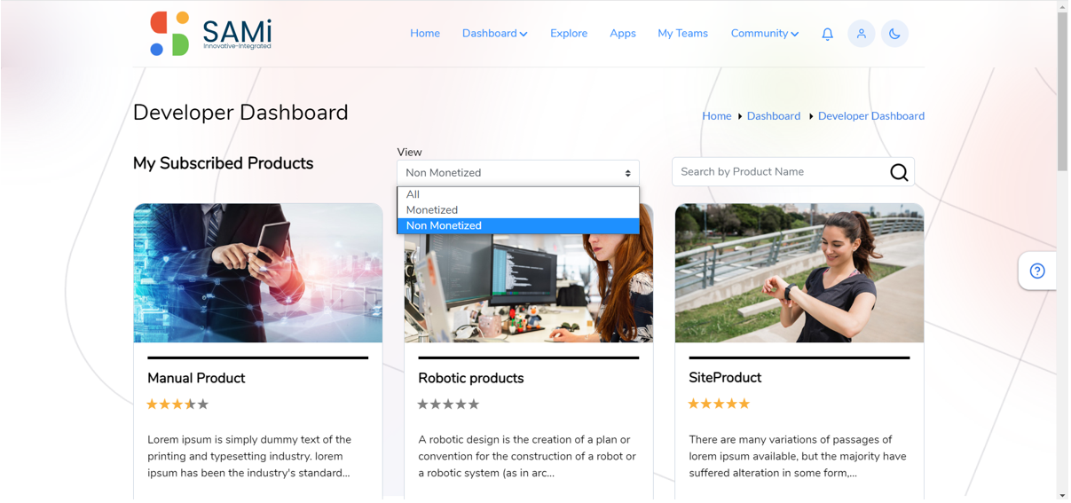
Task: Go to Home in navigation bar
Action: (425, 34)
